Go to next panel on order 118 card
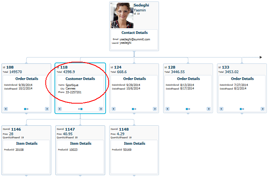Screen dimensions: 268x179 (101, 109)
